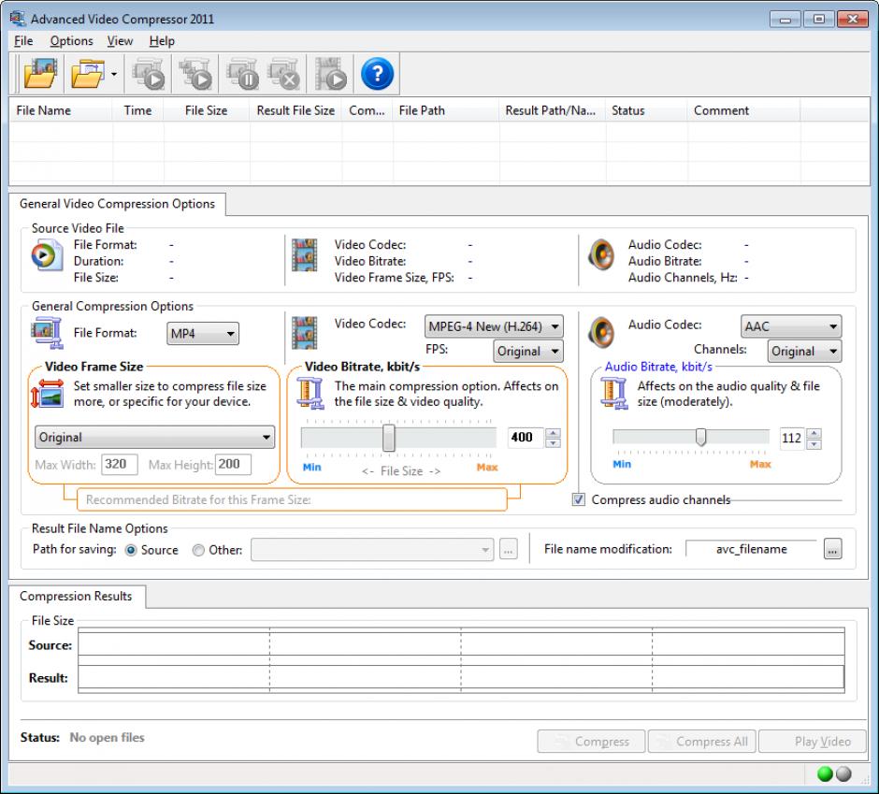The height and width of the screenshot is (794, 879).
Task: Open the Help menu
Action: pyautogui.click(x=162, y=41)
